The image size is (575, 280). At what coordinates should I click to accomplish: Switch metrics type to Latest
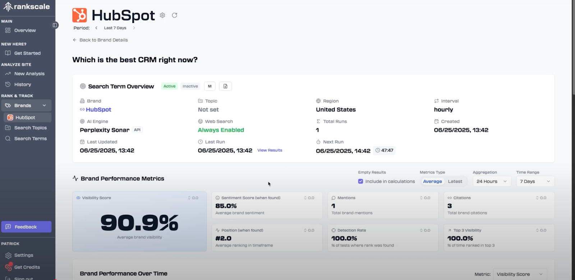[455, 181]
